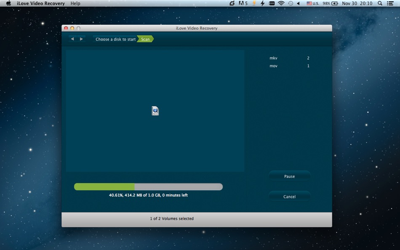Open the Apple menu
The height and width of the screenshot is (250, 400).
pyautogui.click(x=8, y=3)
